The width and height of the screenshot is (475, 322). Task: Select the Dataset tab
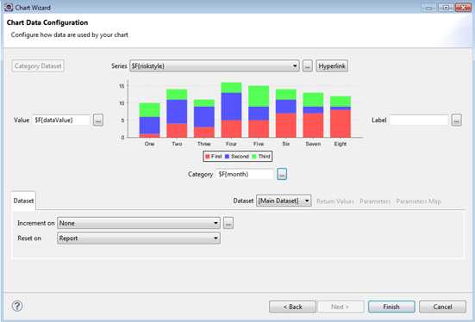(23, 201)
